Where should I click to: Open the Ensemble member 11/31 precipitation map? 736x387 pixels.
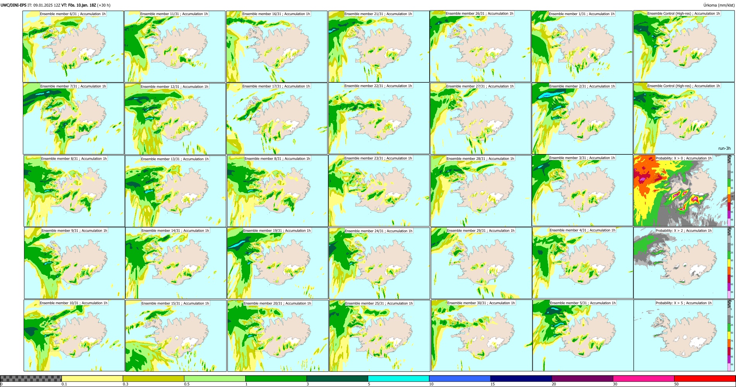175,46
